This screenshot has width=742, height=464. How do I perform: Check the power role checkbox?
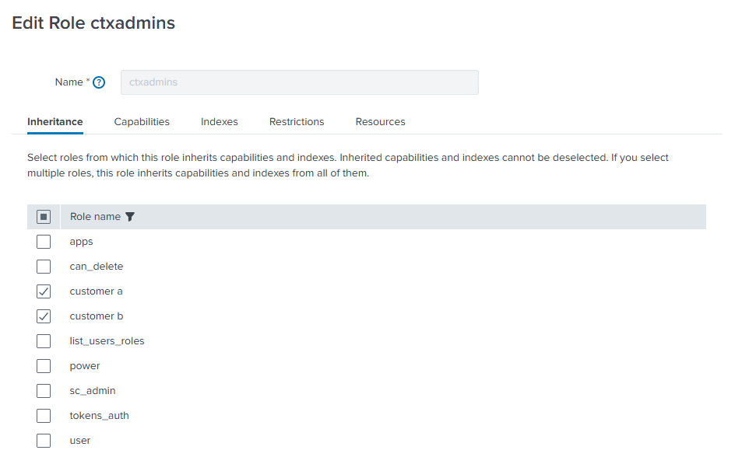tap(44, 366)
